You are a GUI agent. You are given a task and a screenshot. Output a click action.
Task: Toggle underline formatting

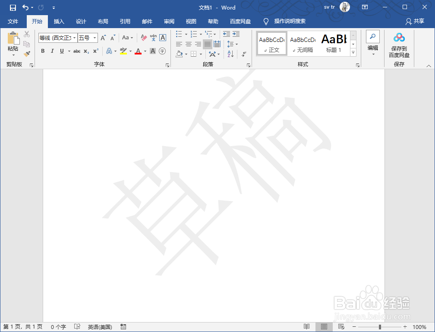[x=62, y=51]
